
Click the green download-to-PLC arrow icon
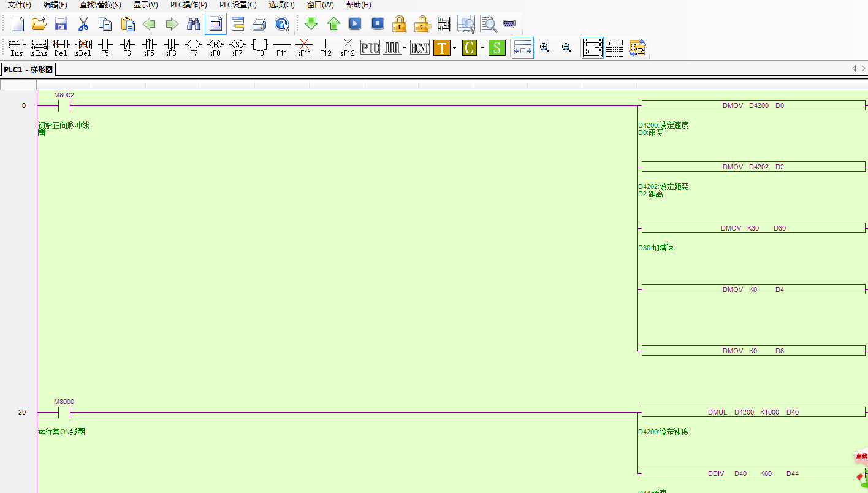311,24
